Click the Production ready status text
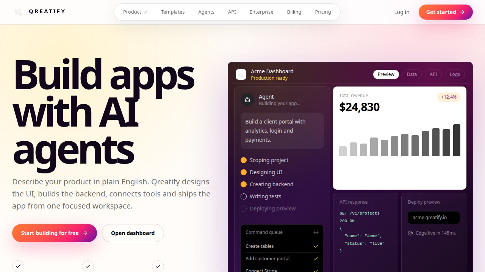485x272 pixels. [x=269, y=78]
